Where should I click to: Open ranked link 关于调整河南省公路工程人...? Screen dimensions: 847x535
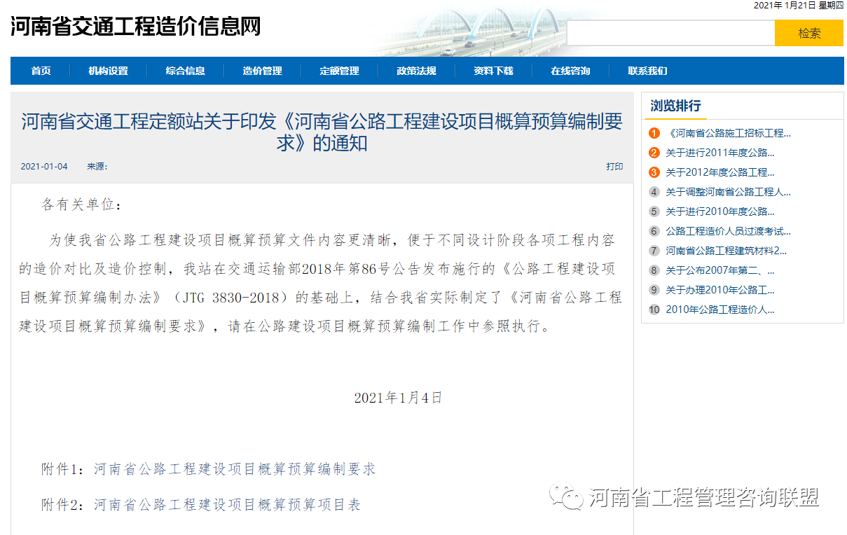point(728,192)
